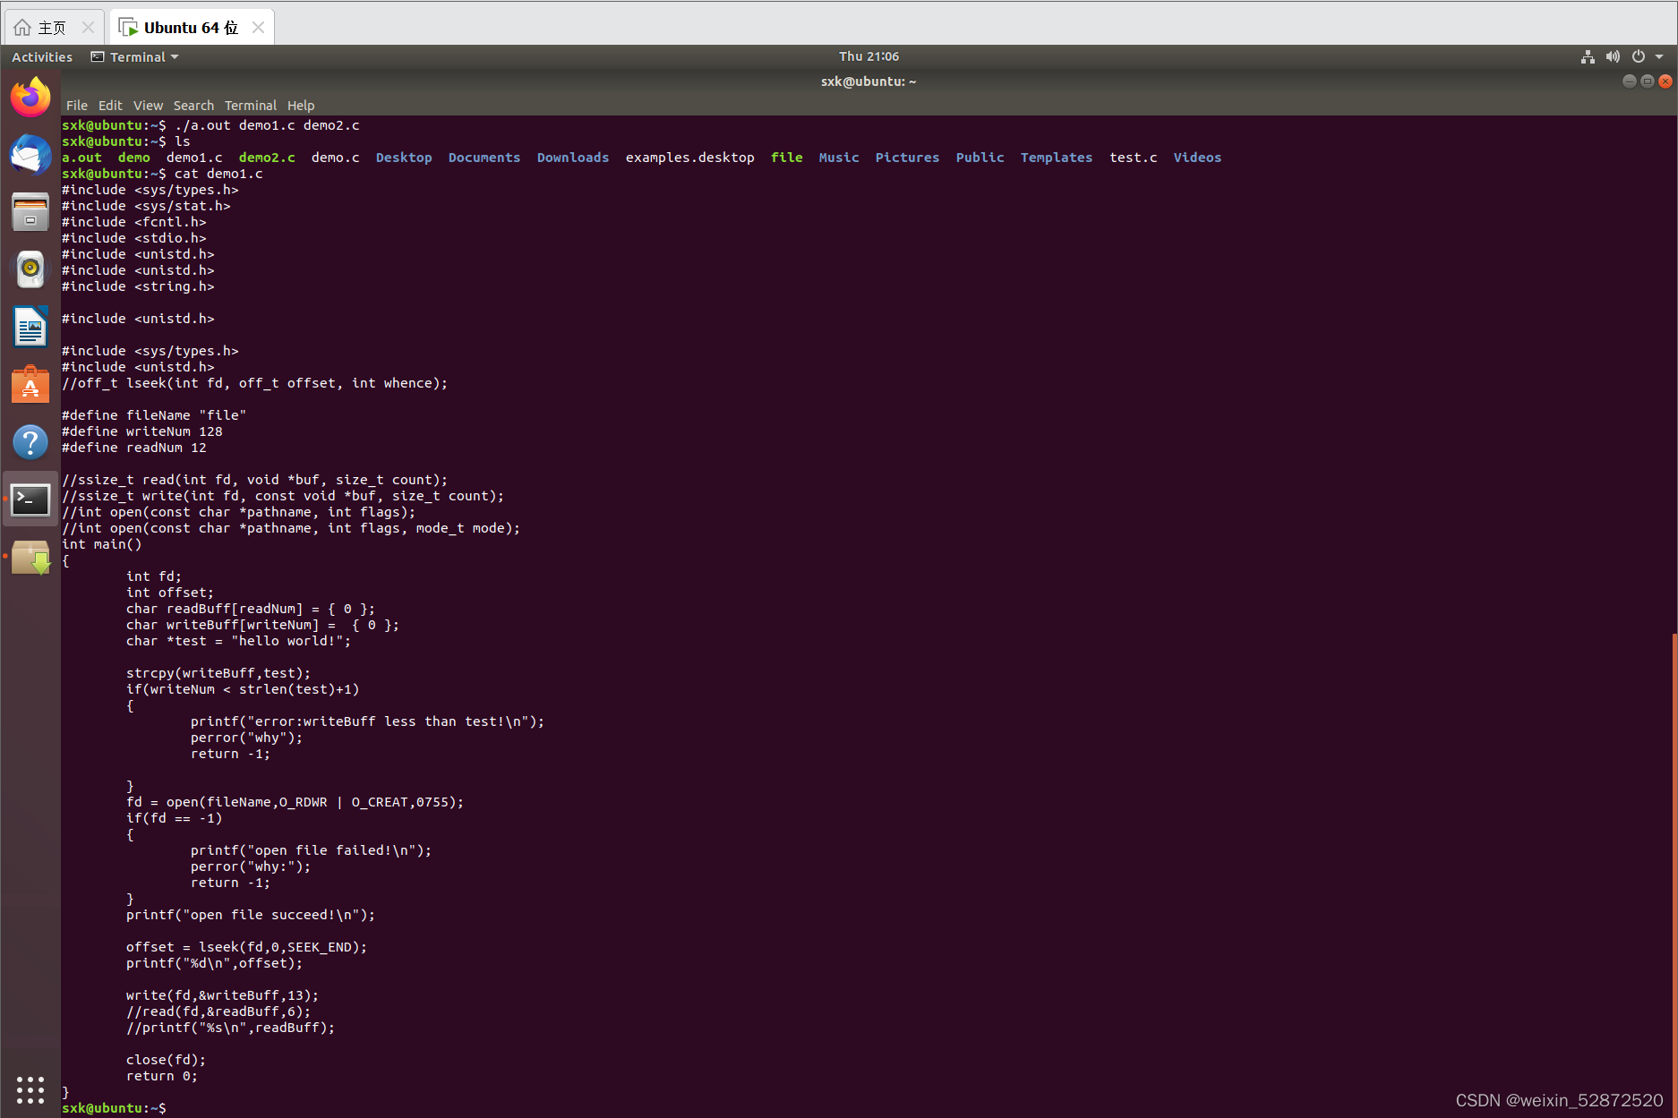Open the clock showing Thu 21:06

coord(869,56)
